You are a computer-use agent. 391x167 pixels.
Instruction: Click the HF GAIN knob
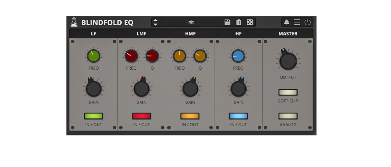click(x=238, y=88)
